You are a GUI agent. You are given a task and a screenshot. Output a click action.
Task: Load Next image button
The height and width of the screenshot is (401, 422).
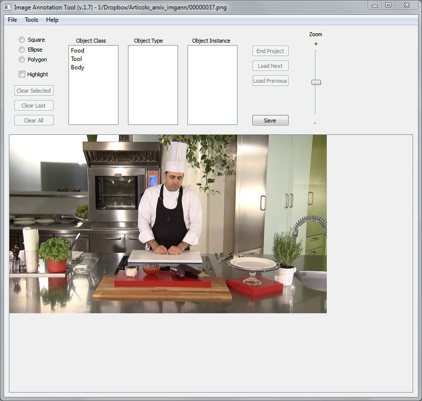[270, 66]
